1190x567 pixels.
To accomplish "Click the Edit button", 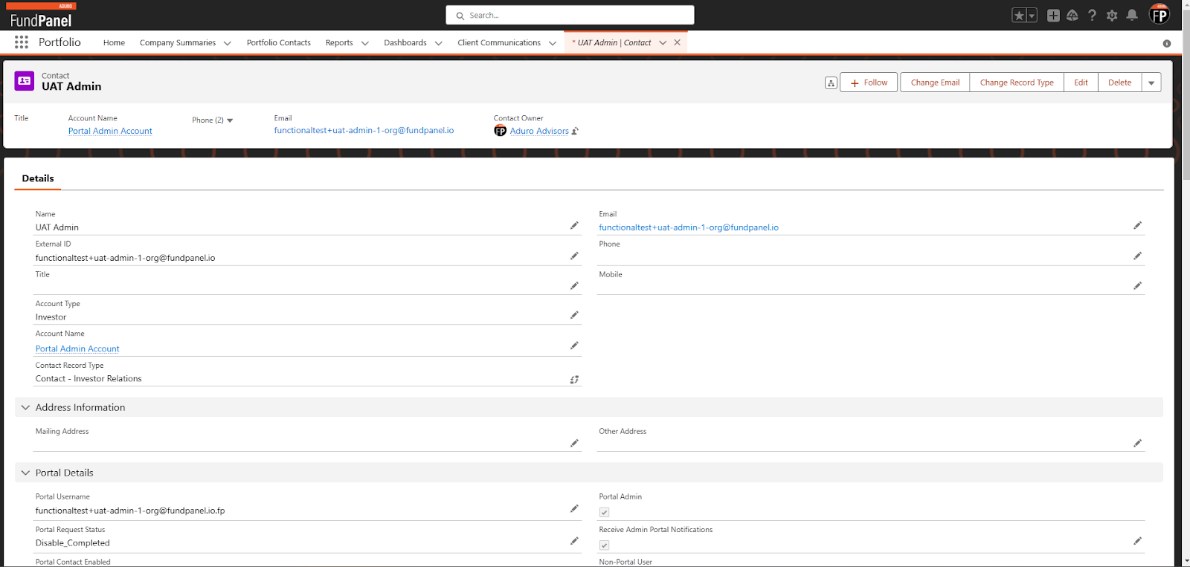I will point(1081,82).
